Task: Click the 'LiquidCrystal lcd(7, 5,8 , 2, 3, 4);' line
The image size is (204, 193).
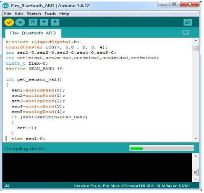Action: pos(57,47)
